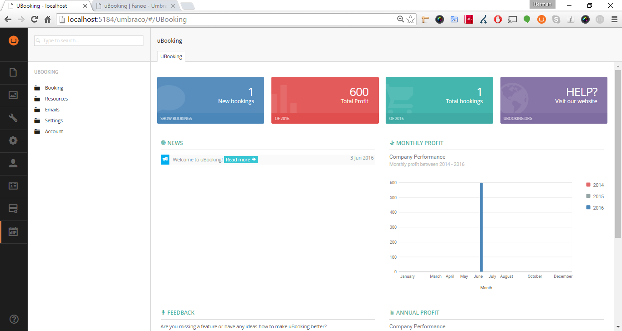Click the NEWS section heading

(175, 143)
